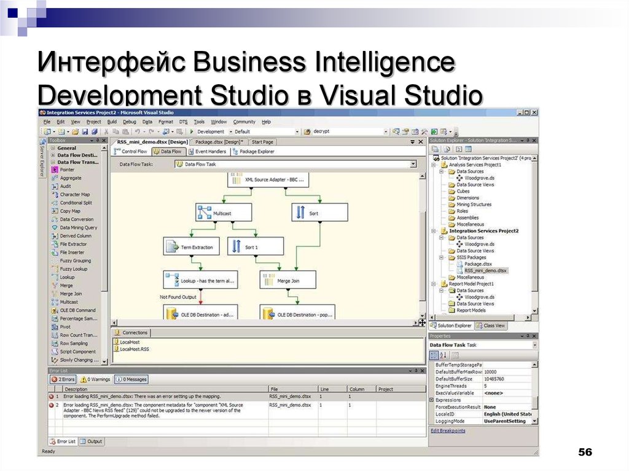Expand the Expressions property row
This screenshot has width=629, height=471.
point(431,400)
